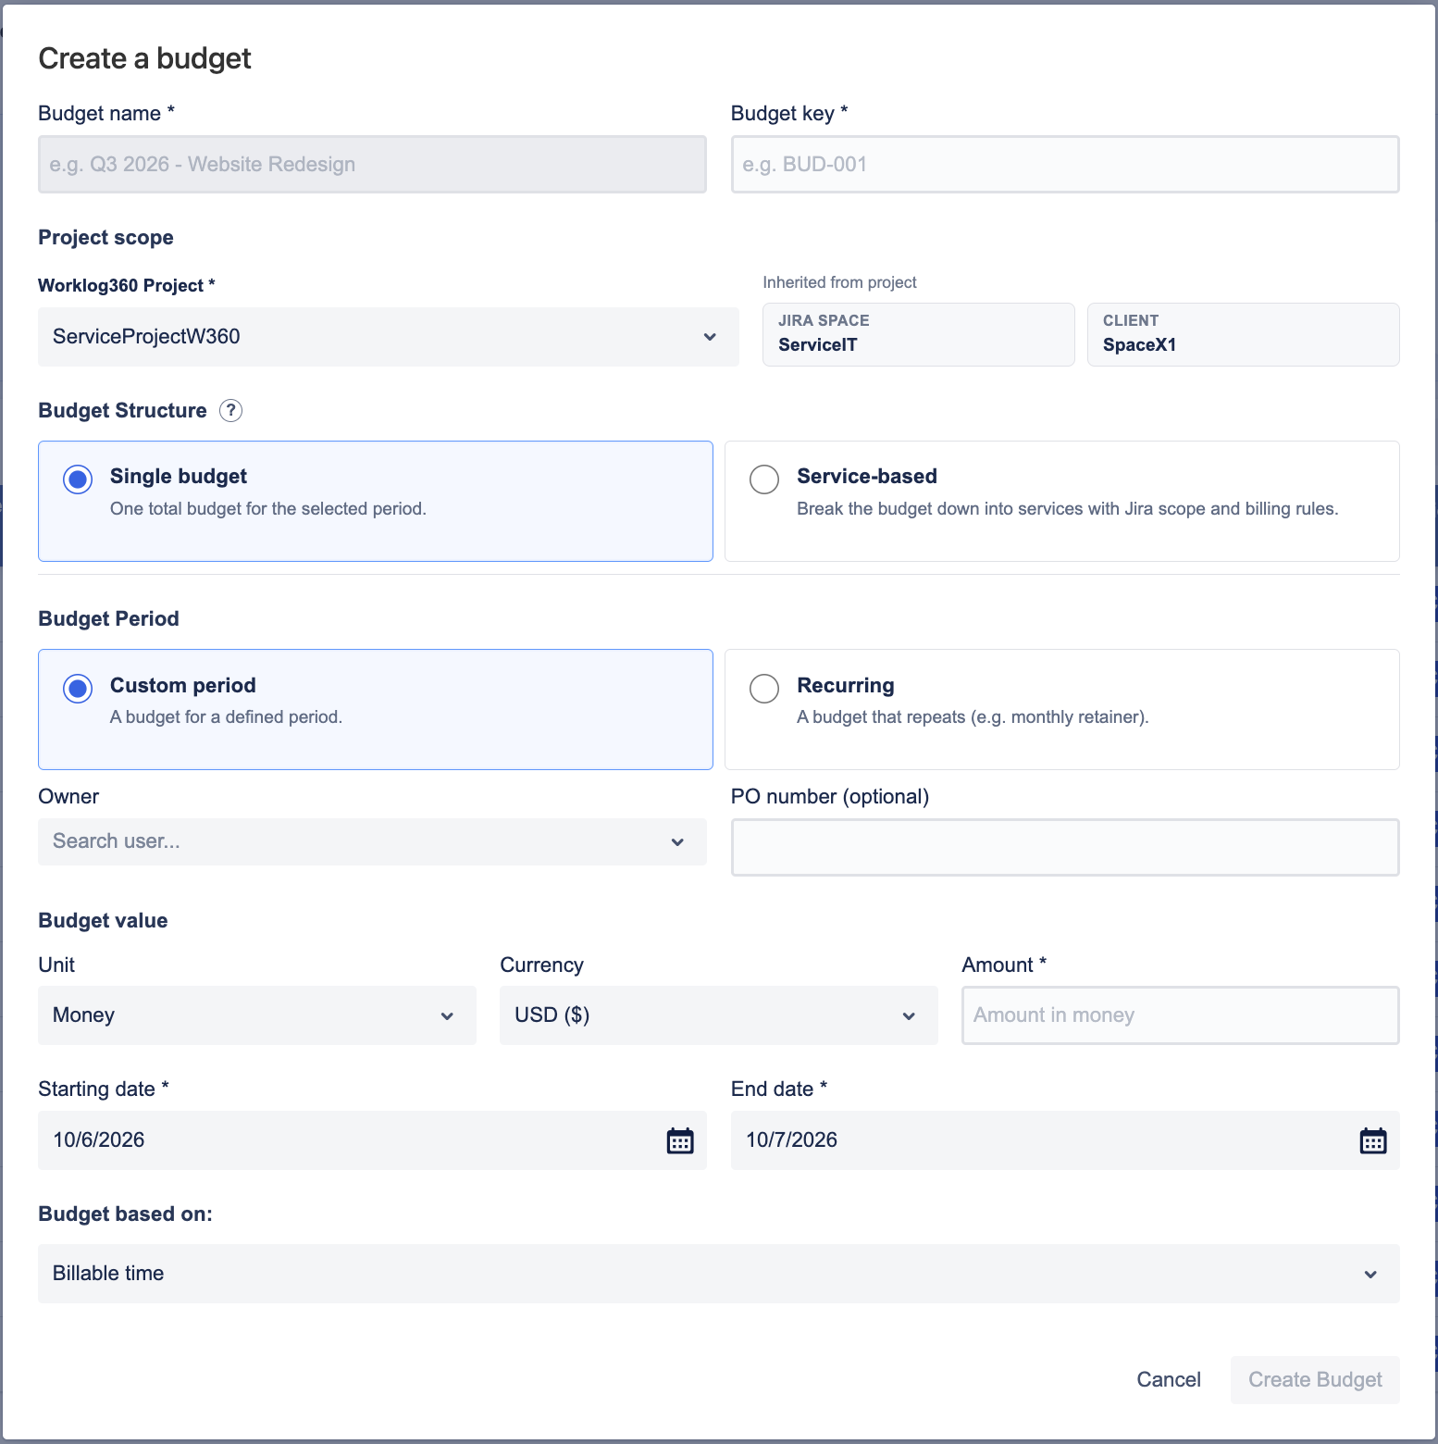Show the Budget Structure help tooltip icon
The width and height of the screenshot is (1438, 1444).
coord(231,410)
